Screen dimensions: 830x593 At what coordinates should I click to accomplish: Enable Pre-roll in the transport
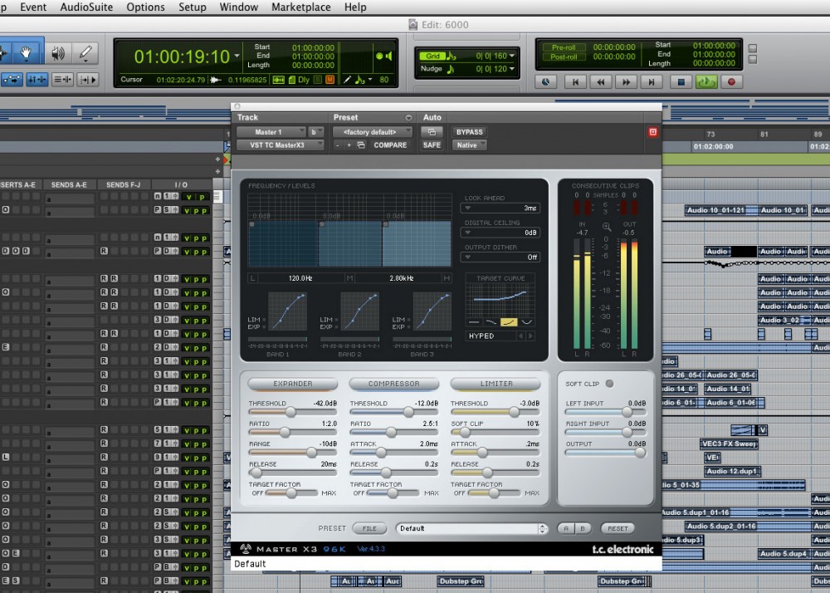tap(564, 47)
